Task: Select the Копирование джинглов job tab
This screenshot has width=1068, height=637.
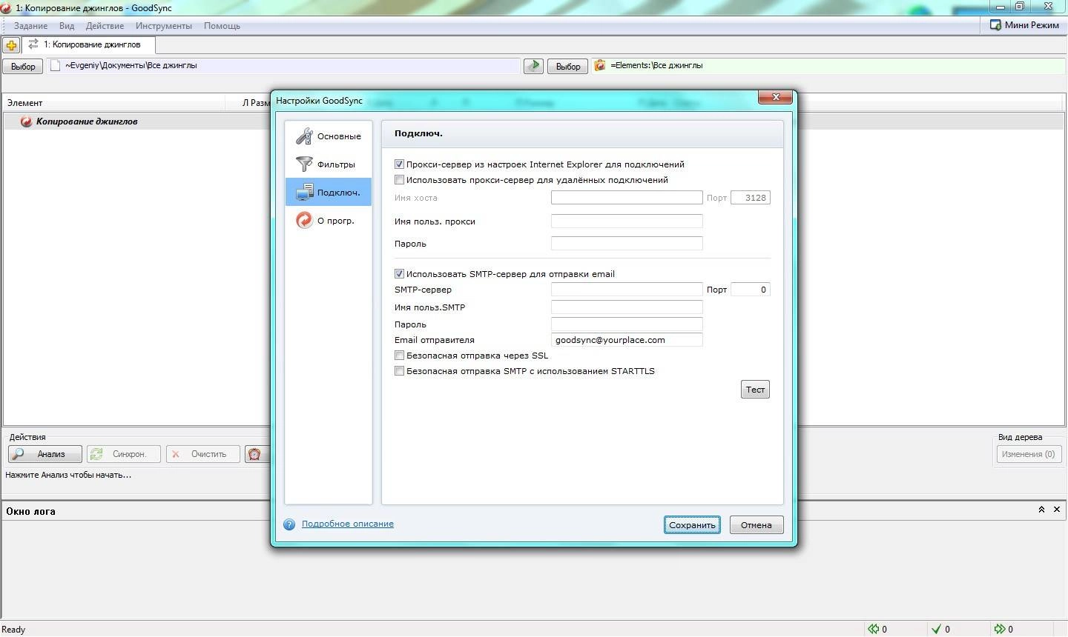Action: point(89,44)
